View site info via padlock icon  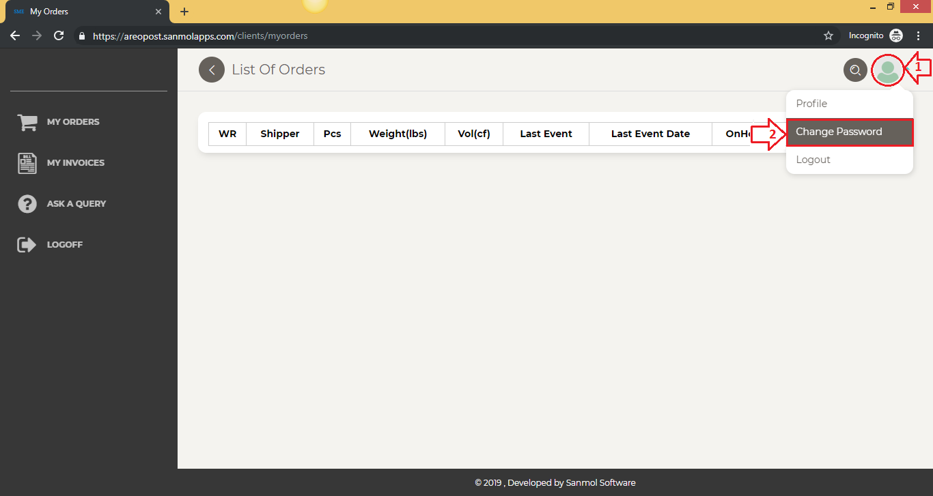click(82, 36)
